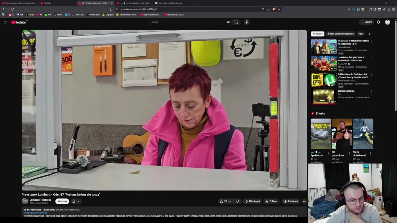Open the apps grid in the bookmarks bar
Image resolution: width=397 pixels, height=223 pixels.
(3, 15)
